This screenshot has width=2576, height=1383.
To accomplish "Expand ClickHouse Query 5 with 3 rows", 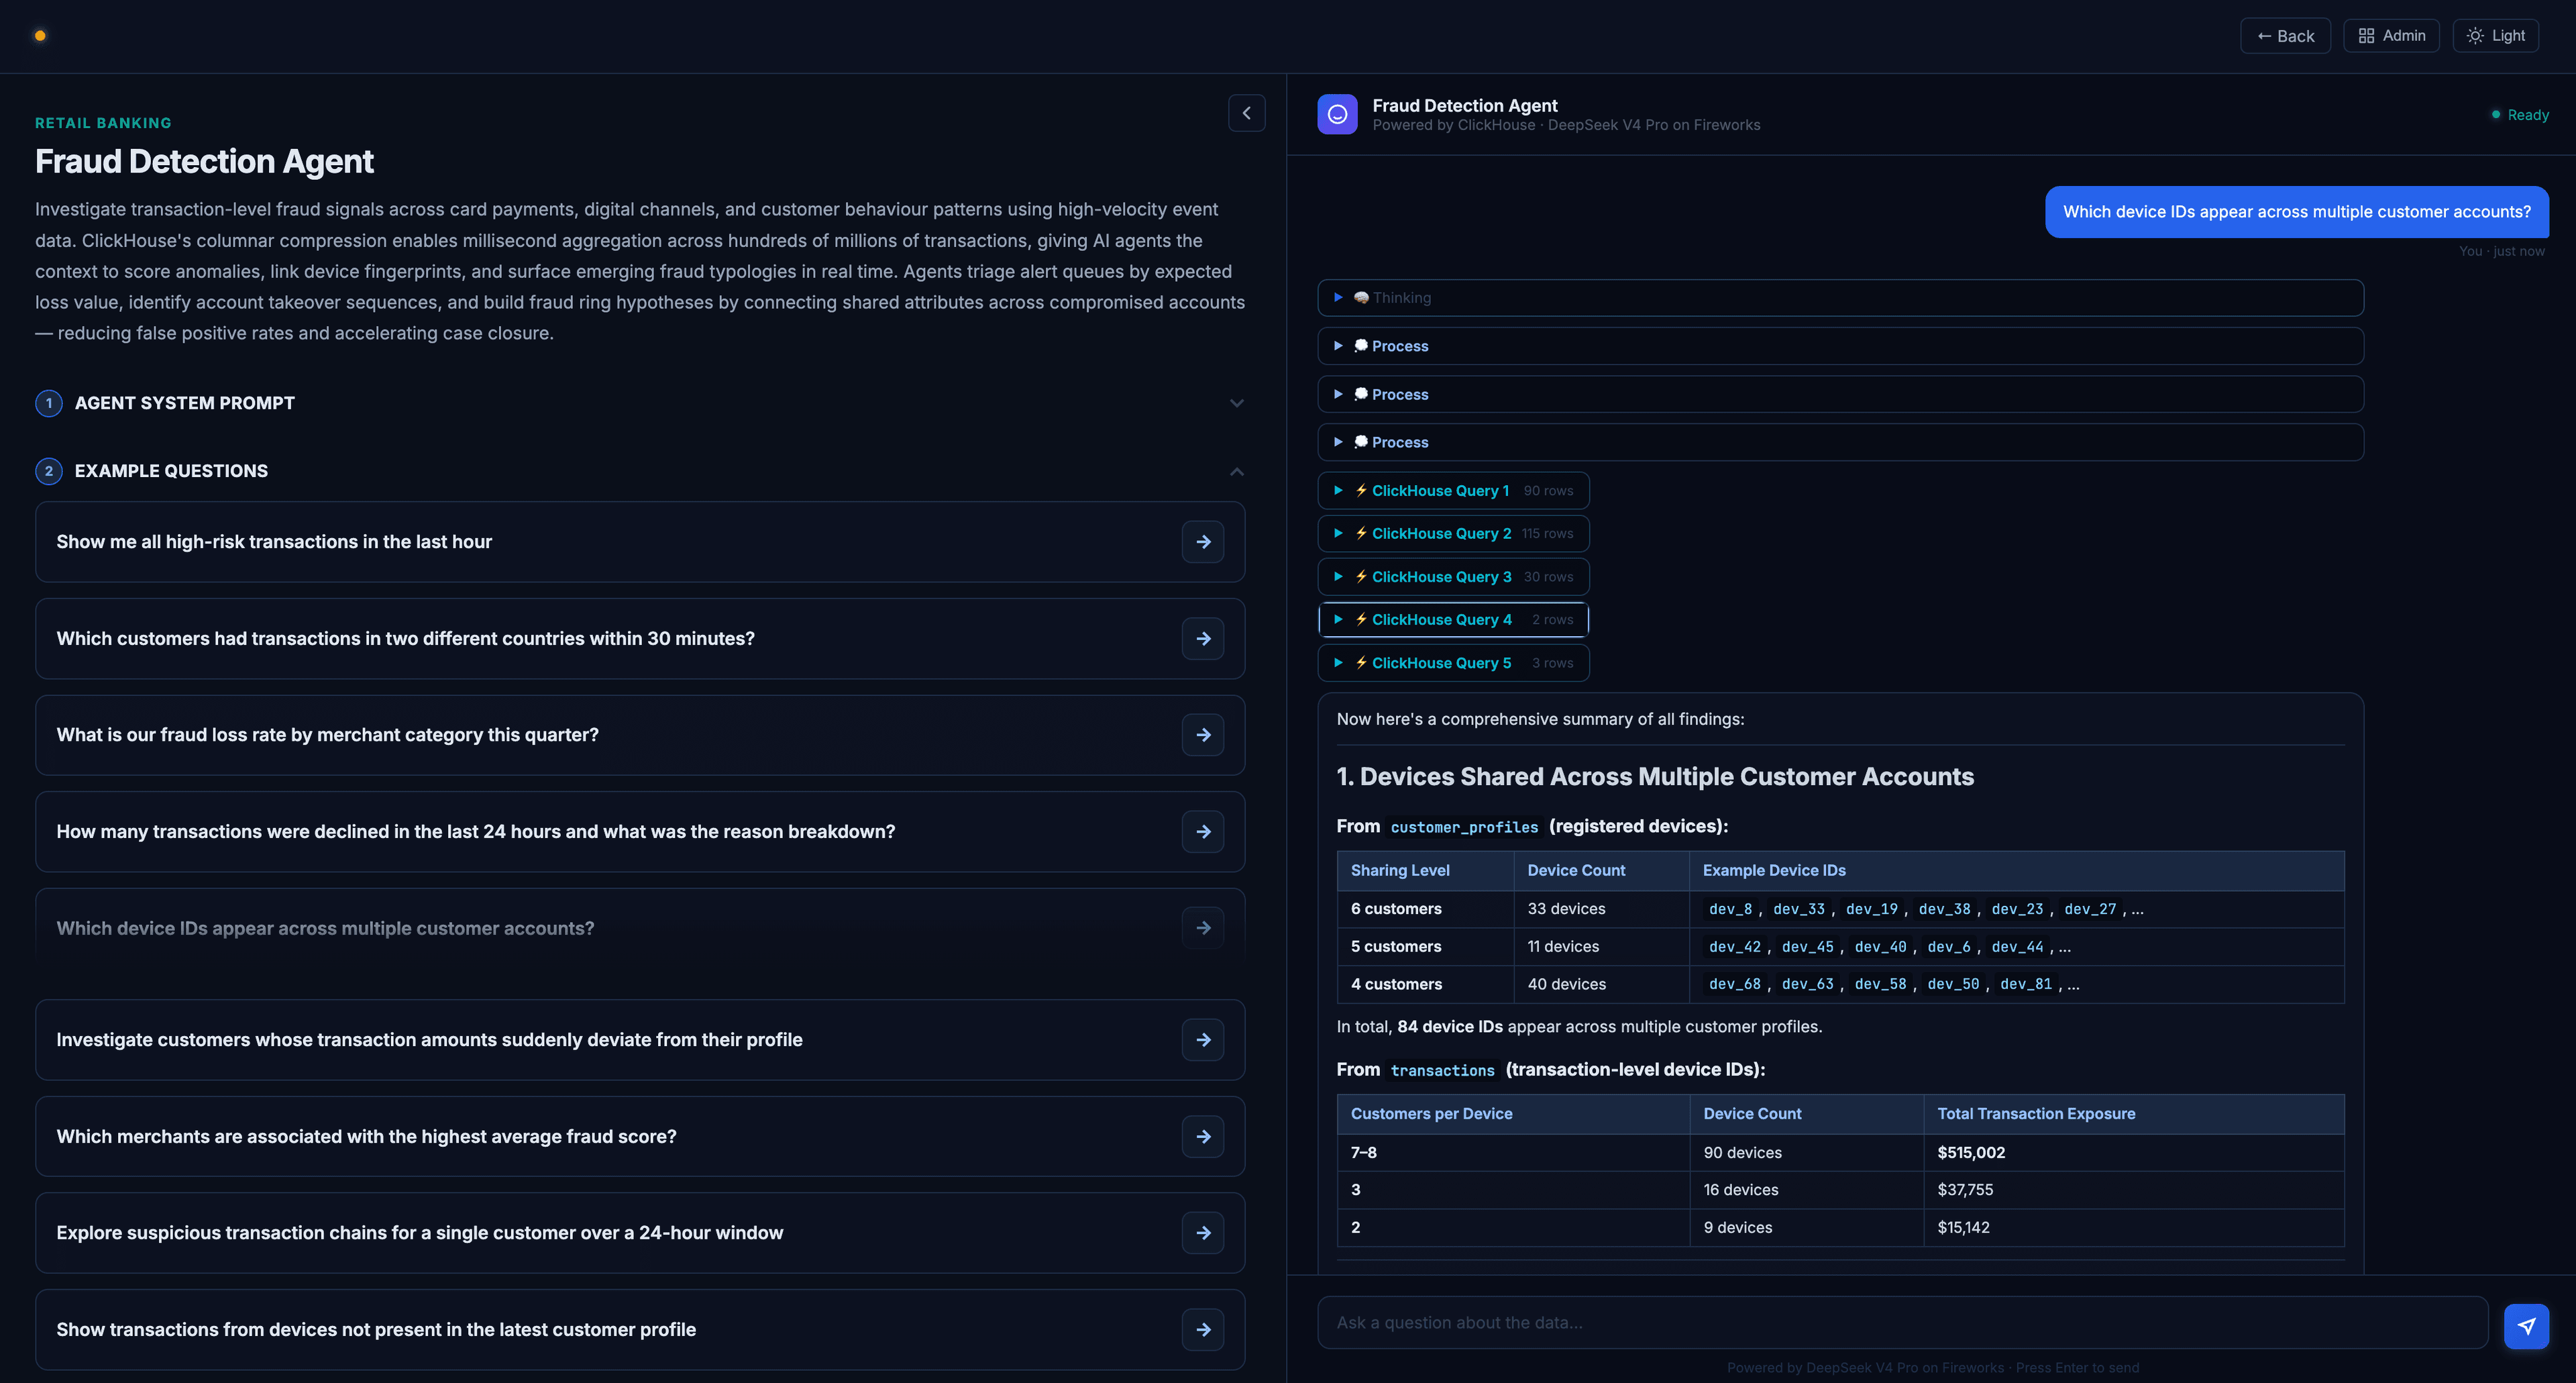I will (1453, 663).
